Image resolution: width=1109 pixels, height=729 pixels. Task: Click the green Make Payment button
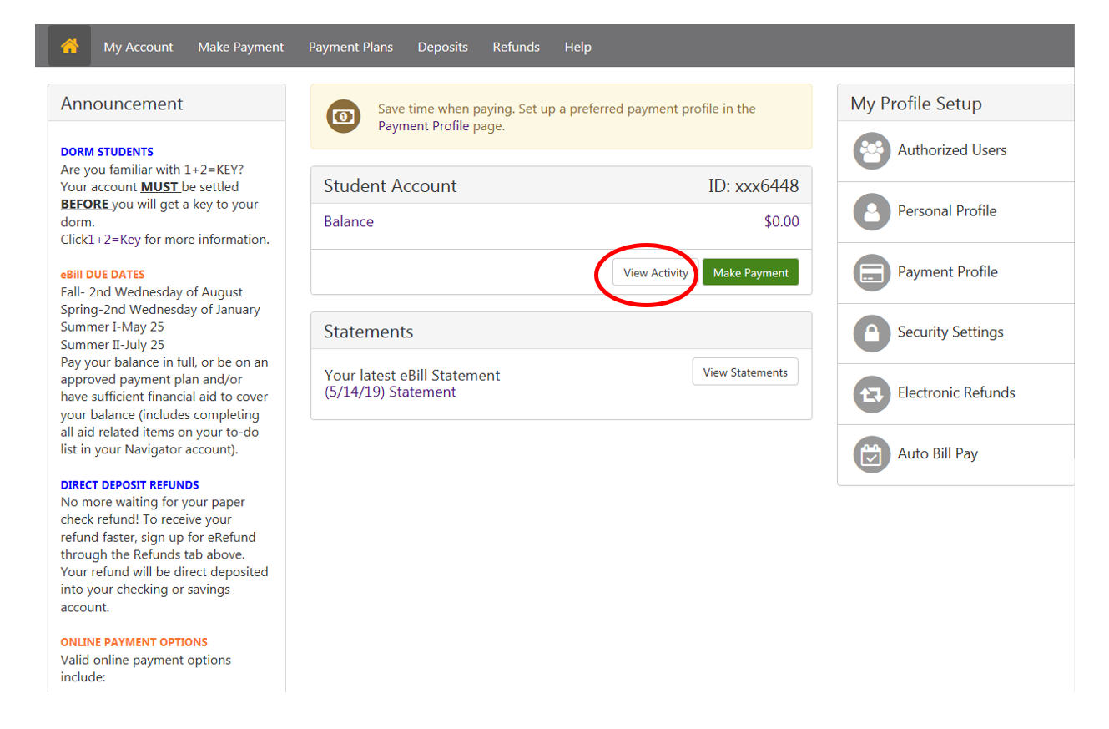750,273
